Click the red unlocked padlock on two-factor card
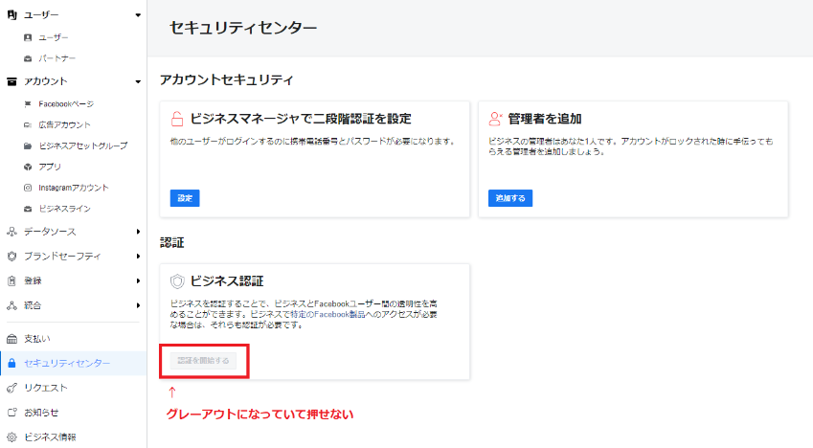The image size is (813, 448). (x=177, y=119)
